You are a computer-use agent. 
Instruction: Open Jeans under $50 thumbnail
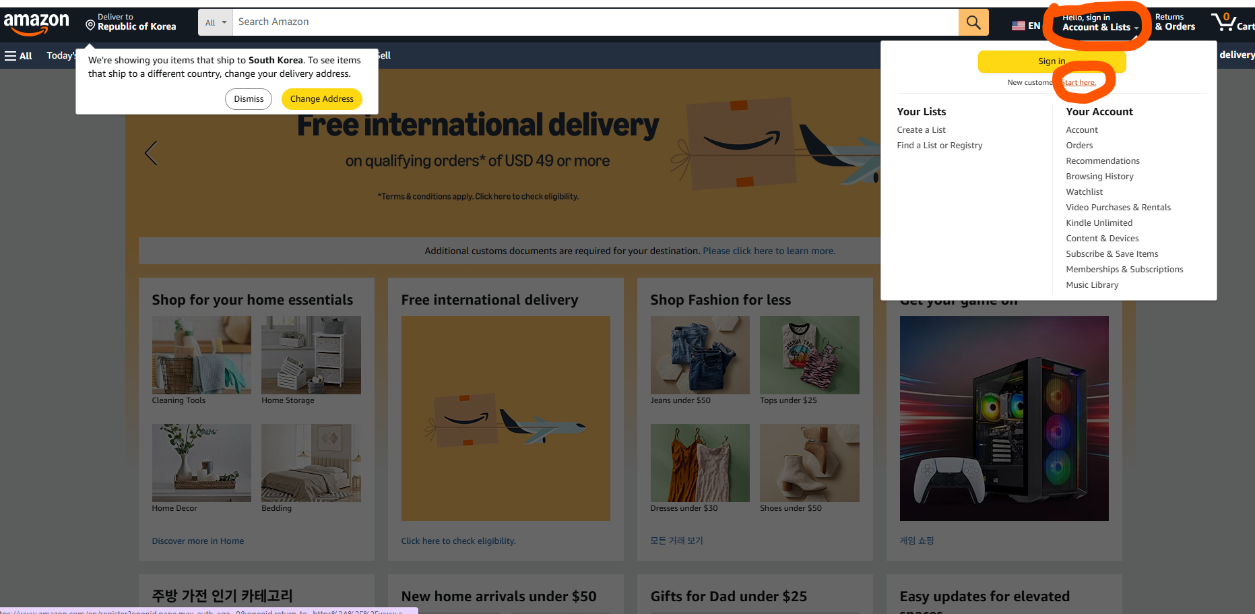pyautogui.click(x=700, y=355)
